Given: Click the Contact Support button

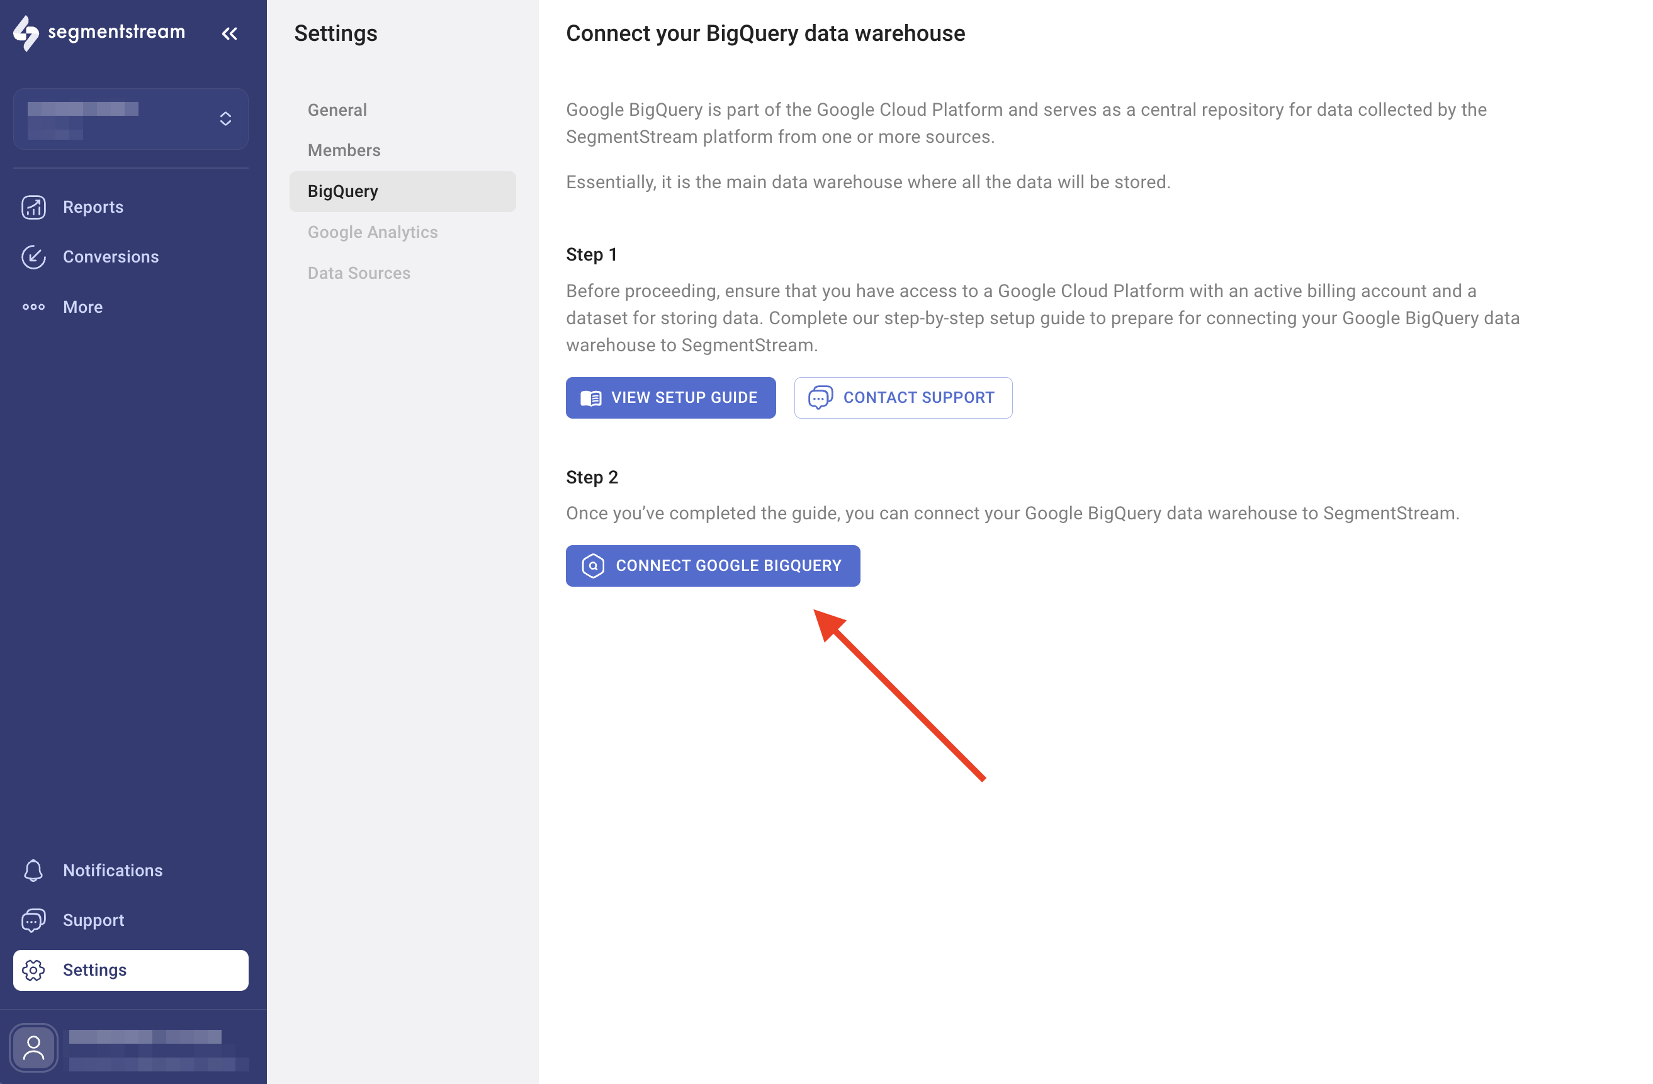Looking at the screenshot, I should pos(903,398).
